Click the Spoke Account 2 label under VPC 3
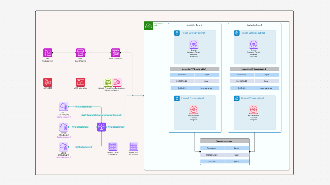The width and height of the screenshot is (330, 185). coord(63,157)
